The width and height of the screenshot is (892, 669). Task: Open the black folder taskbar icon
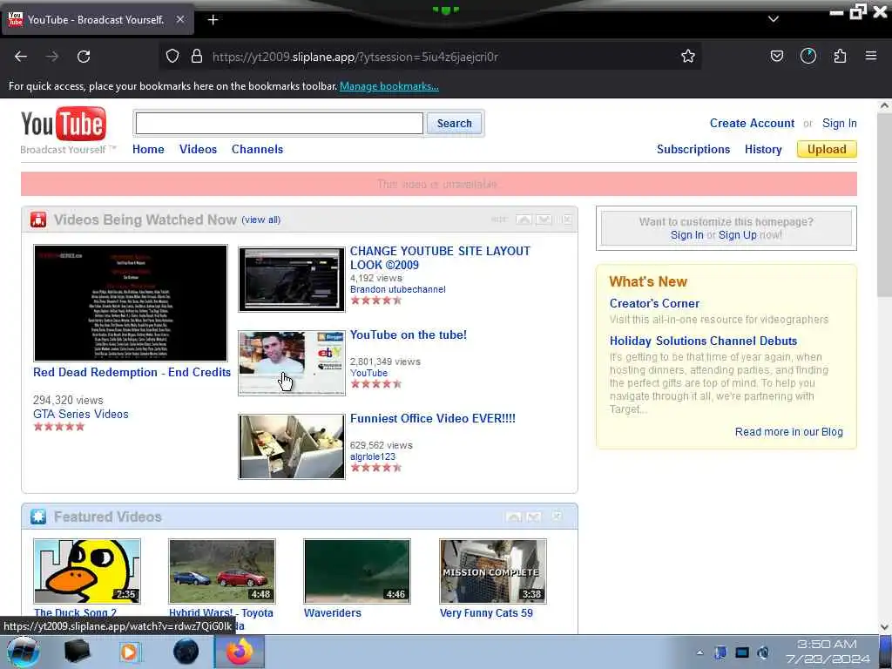tap(77, 652)
